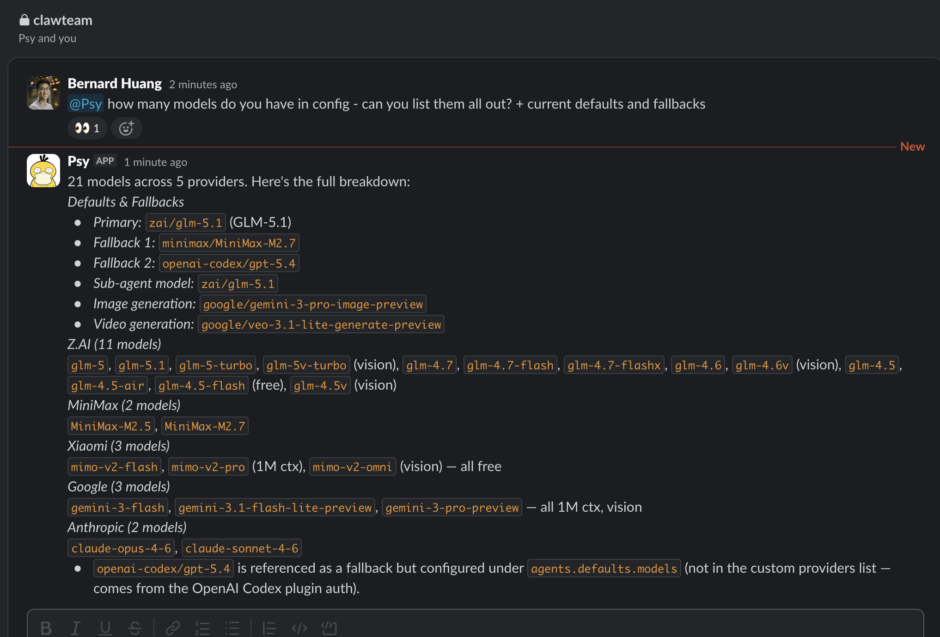Toggle the bulleted list formatting option
This screenshot has height=637, width=940.
pos(233,628)
